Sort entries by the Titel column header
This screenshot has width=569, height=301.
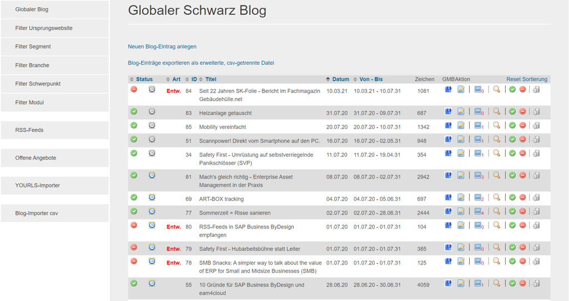coord(210,79)
